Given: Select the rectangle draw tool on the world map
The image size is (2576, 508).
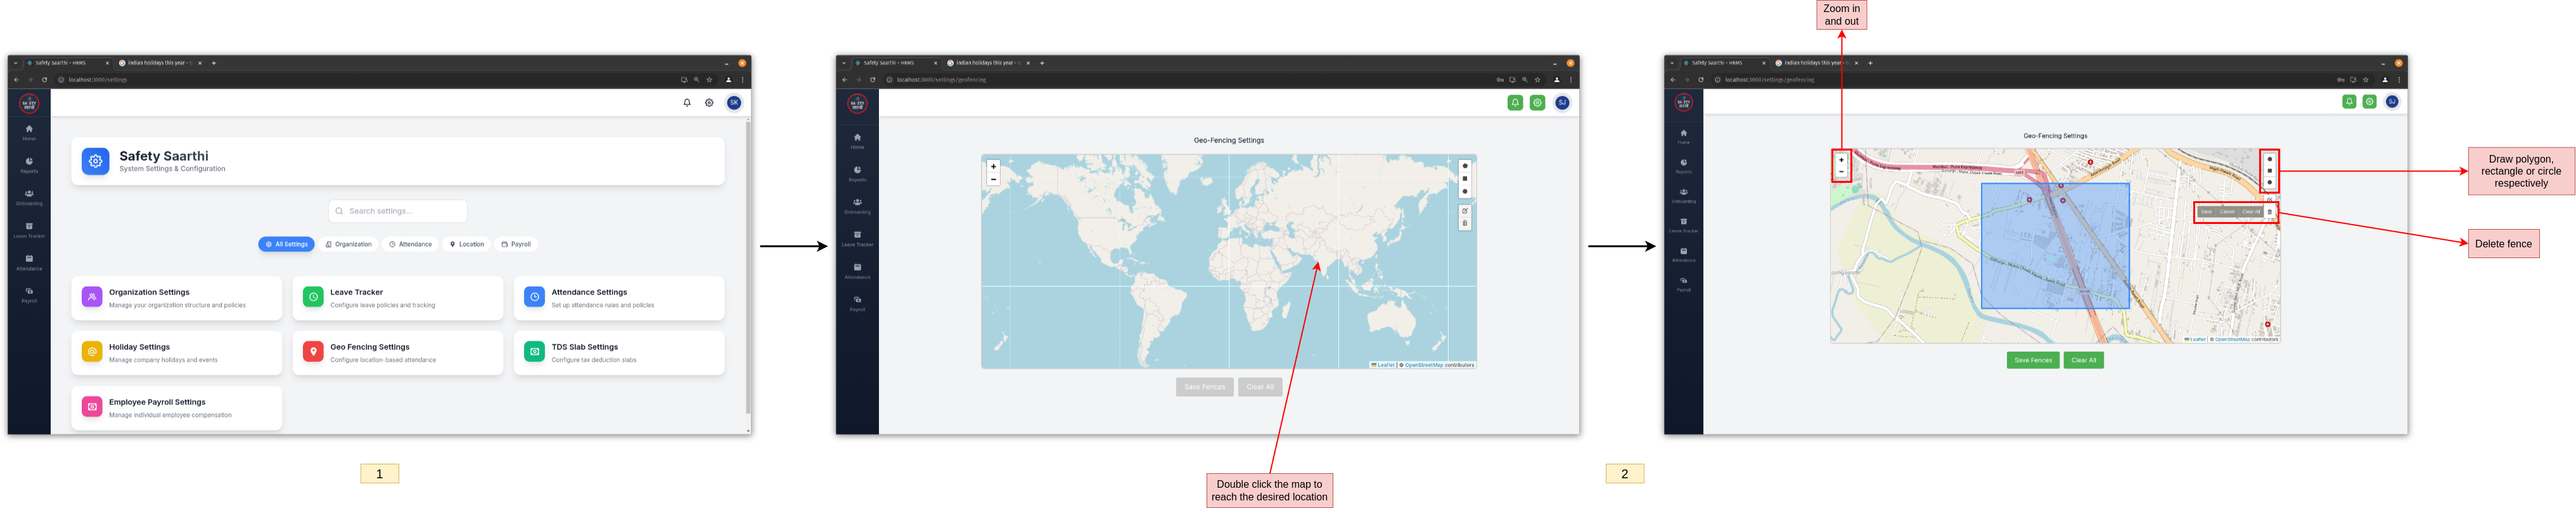Looking at the screenshot, I should coord(1464,178).
